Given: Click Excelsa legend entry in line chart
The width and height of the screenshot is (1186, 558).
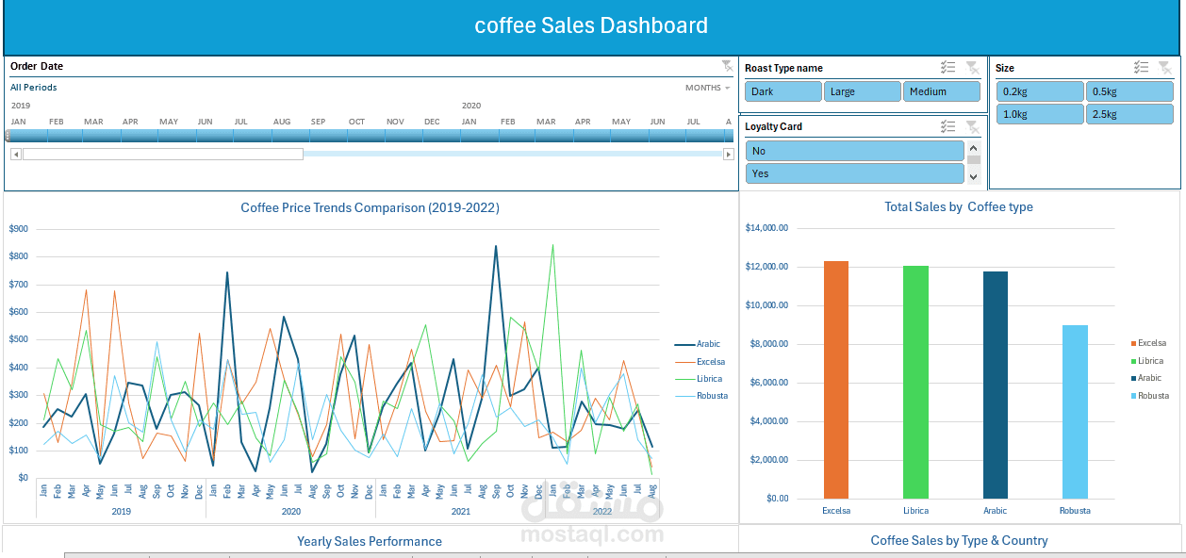Looking at the screenshot, I should 700,361.
